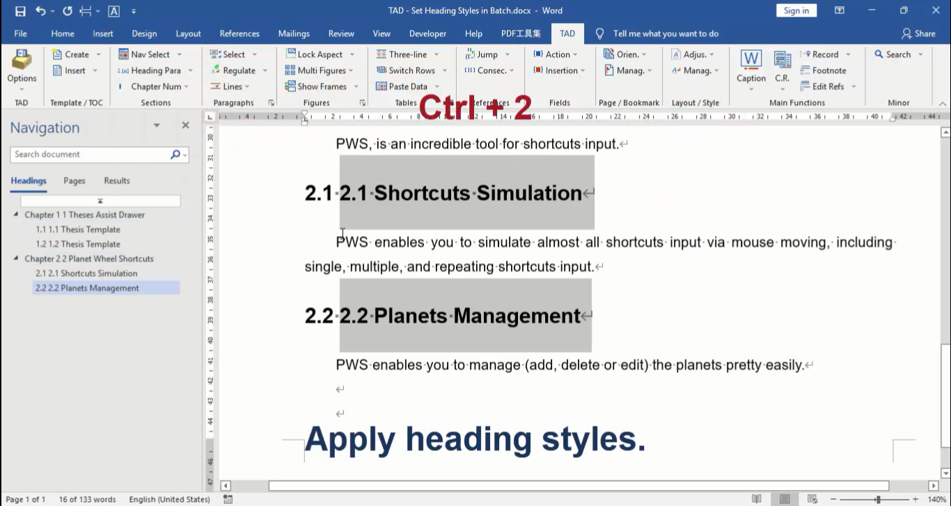Switch to Read Mode view icon
The image size is (951, 506).
pyautogui.click(x=757, y=499)
